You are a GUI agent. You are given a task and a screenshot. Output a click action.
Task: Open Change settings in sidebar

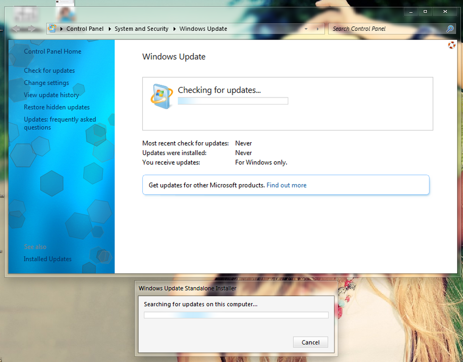pos(46,83)
